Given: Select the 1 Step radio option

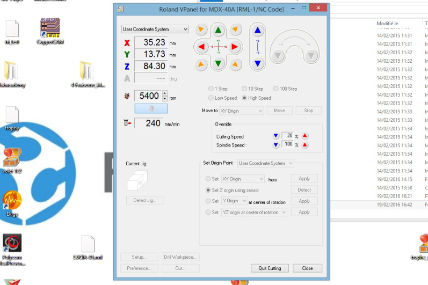Looking at the screenshot, I should coord(211,89).
